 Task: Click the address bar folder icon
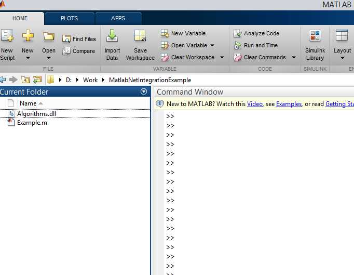[51, 80]
